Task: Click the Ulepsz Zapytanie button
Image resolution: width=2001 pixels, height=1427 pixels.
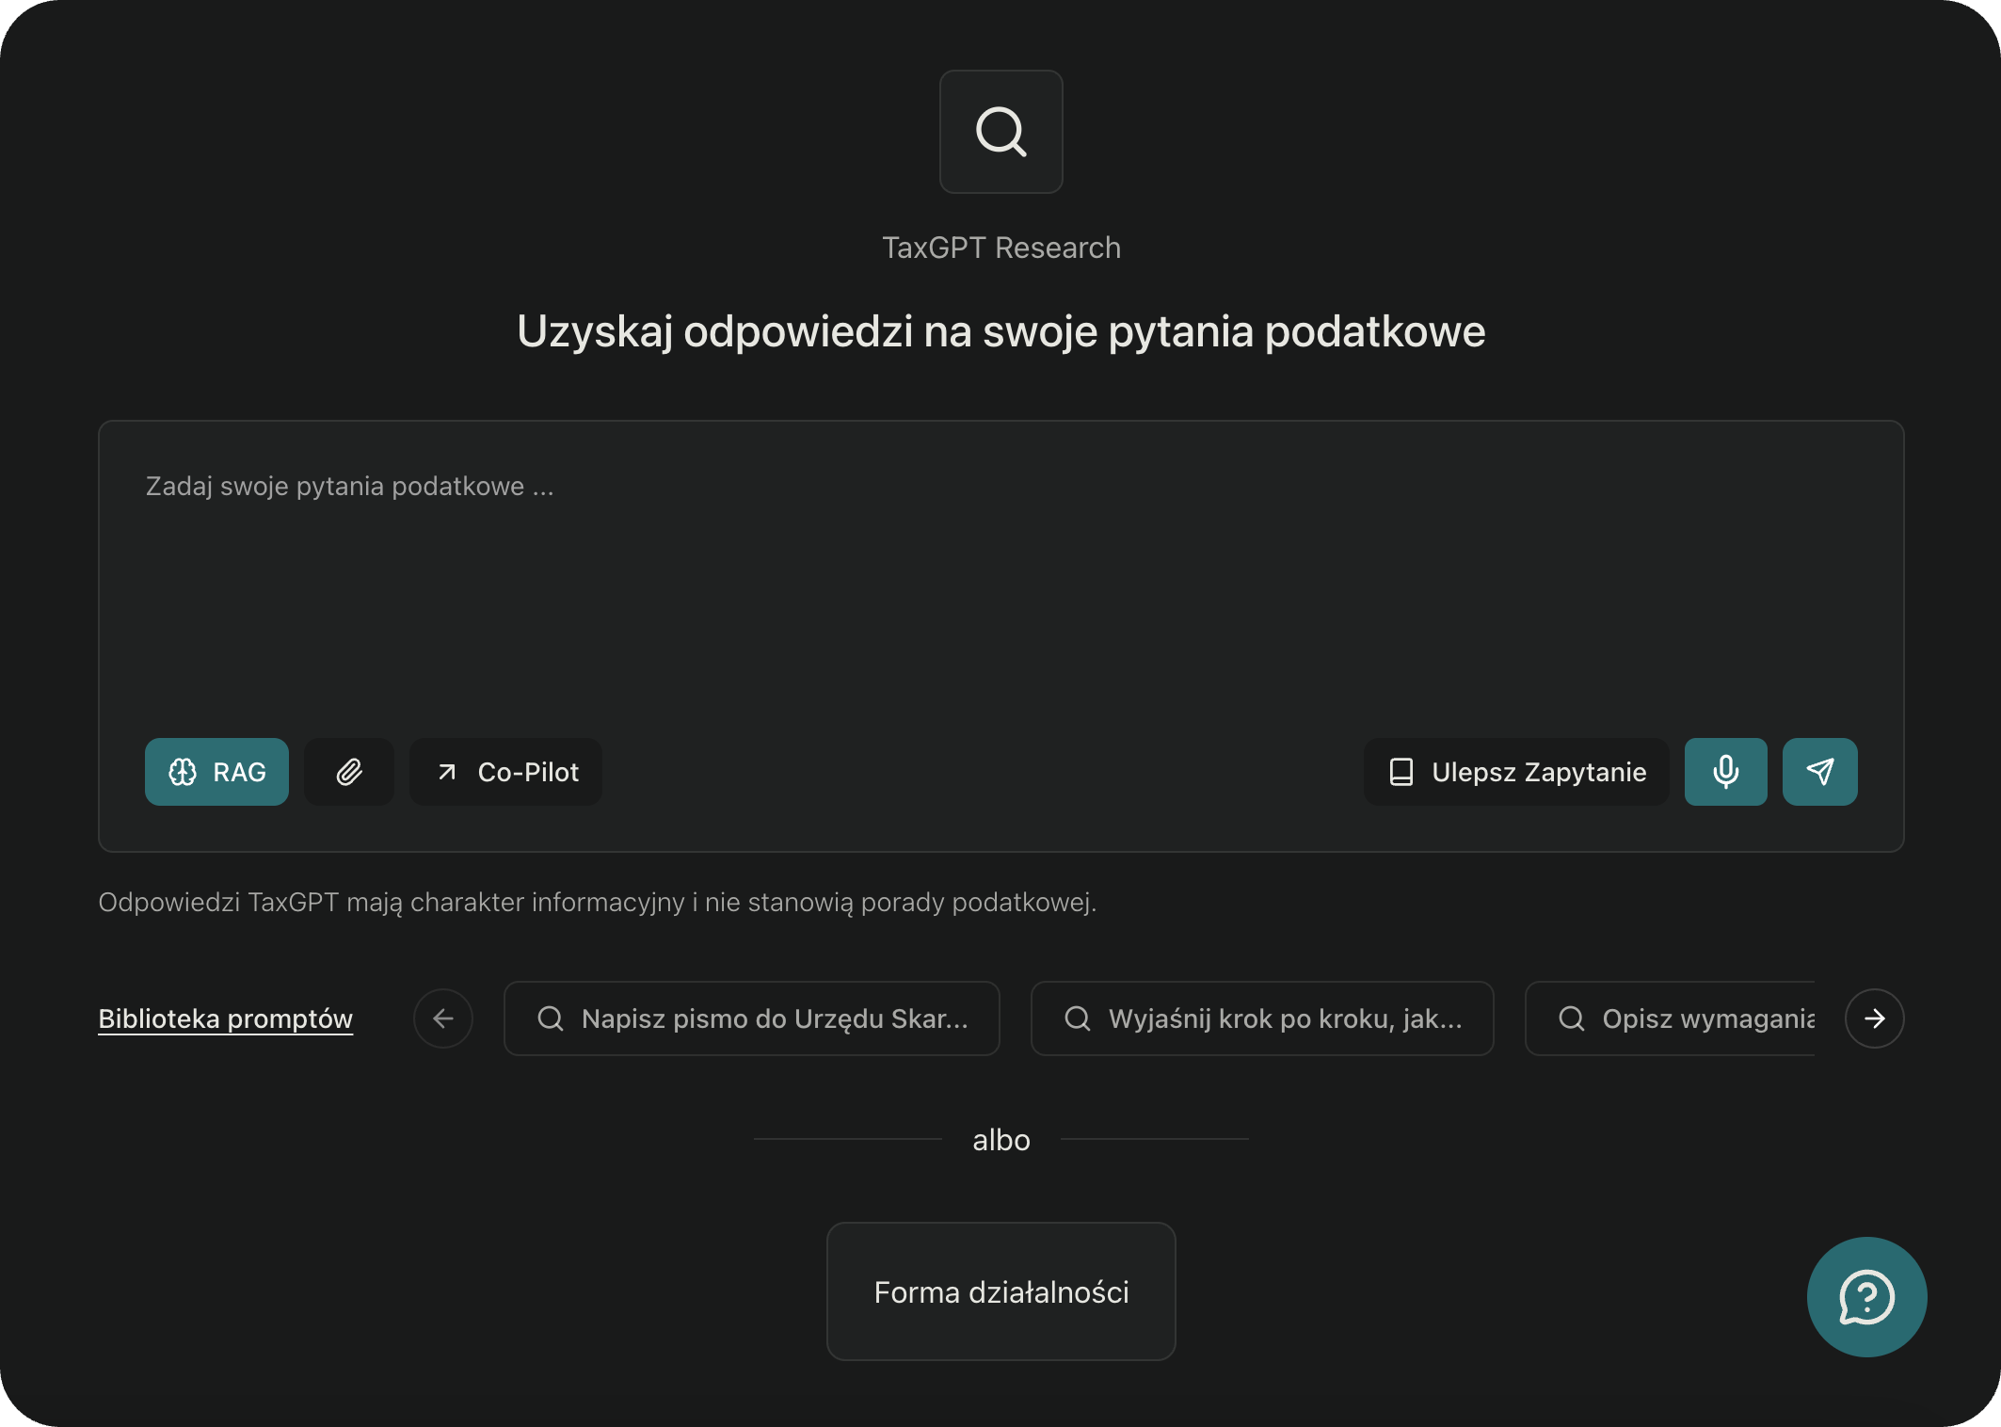Action: pos(1515,772)
